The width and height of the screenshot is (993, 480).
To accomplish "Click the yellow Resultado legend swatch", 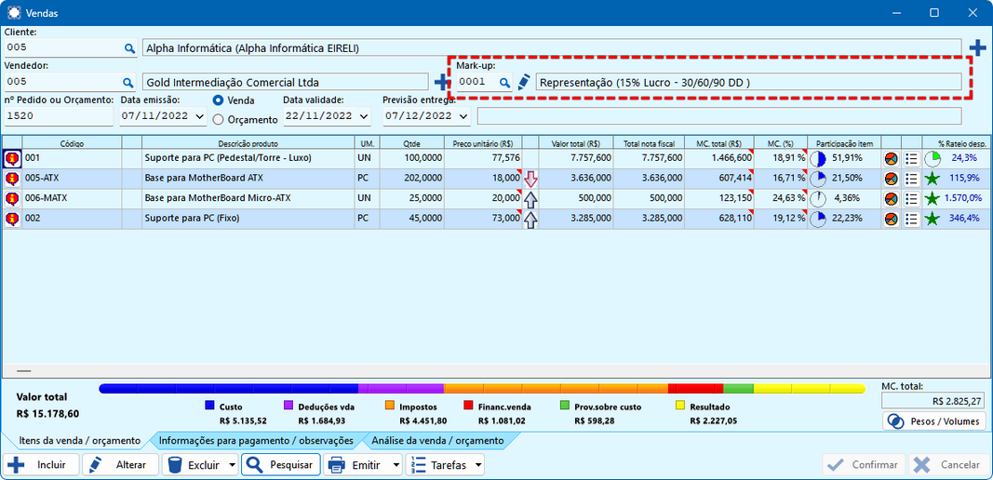I will coord(681,407).
